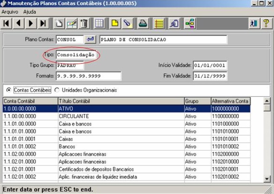This screenshot has width=274, height=194.
Task: Click the vertical scrollbar thumb
Action: pyautogui.click(x=267, y=107)
